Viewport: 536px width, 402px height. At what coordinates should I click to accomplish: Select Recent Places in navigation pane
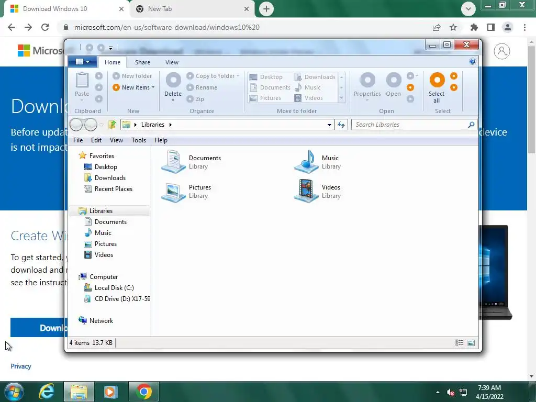click(108, 188)
